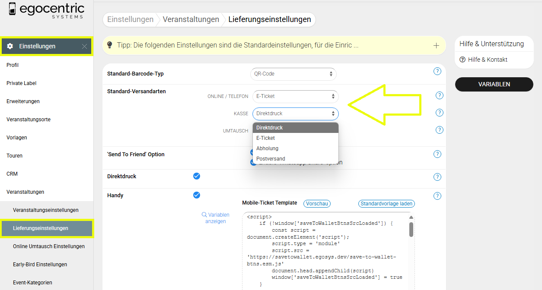Click the Standardvorlage laden button
Screen dimensions: 542x290
(x=386, y=204)
